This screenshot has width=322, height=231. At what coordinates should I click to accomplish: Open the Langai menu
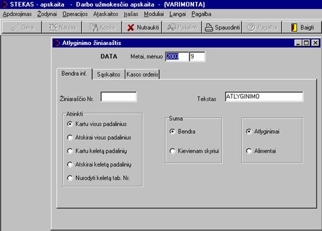click(x=178, y=14)
